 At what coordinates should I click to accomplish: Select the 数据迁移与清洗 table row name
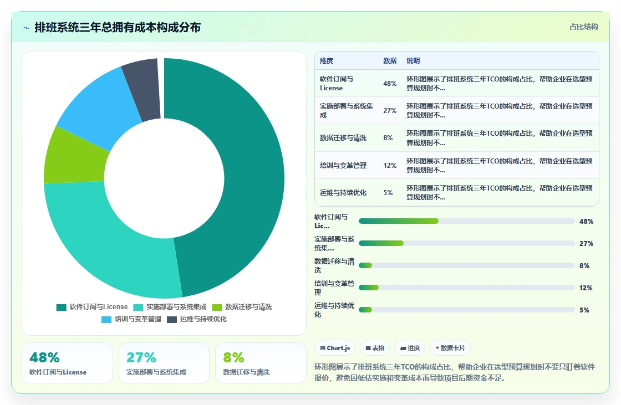(343, 138)
